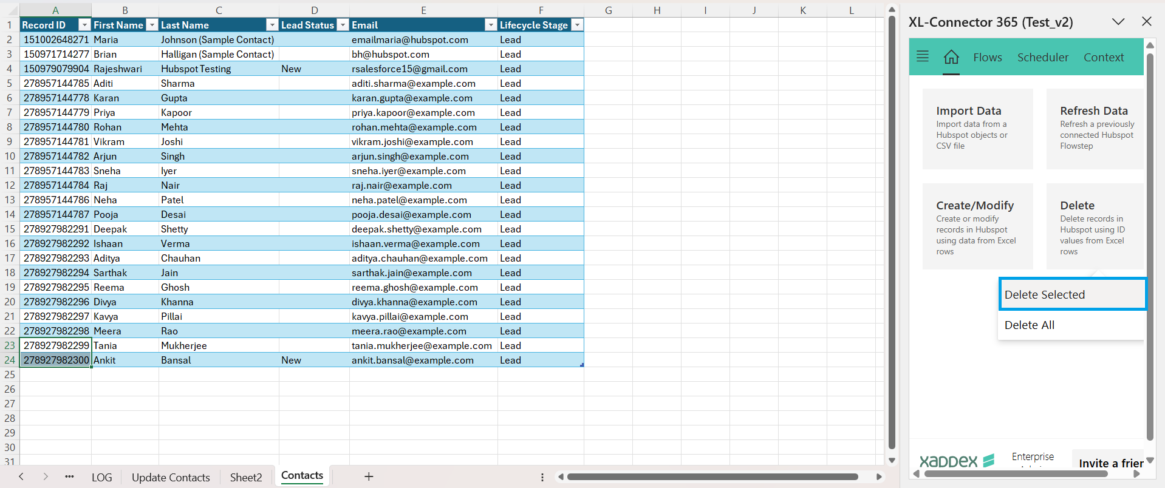The width and height of the screenshot is (1165, 488).
Task: Select cell 'Hubspot Testing'
Action: pos(219,69)
